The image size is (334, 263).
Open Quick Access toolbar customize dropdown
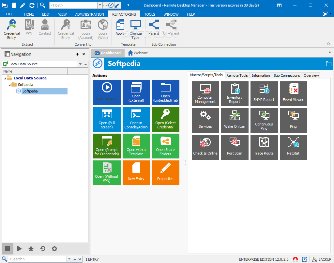point(128,5)
